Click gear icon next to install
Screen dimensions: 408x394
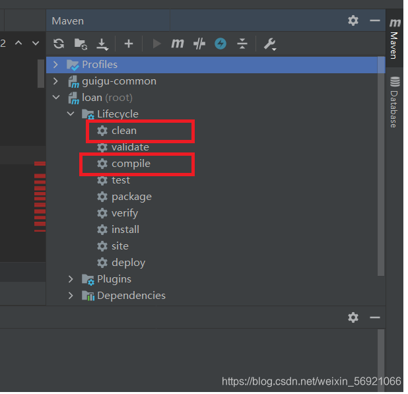click(102, 230)
